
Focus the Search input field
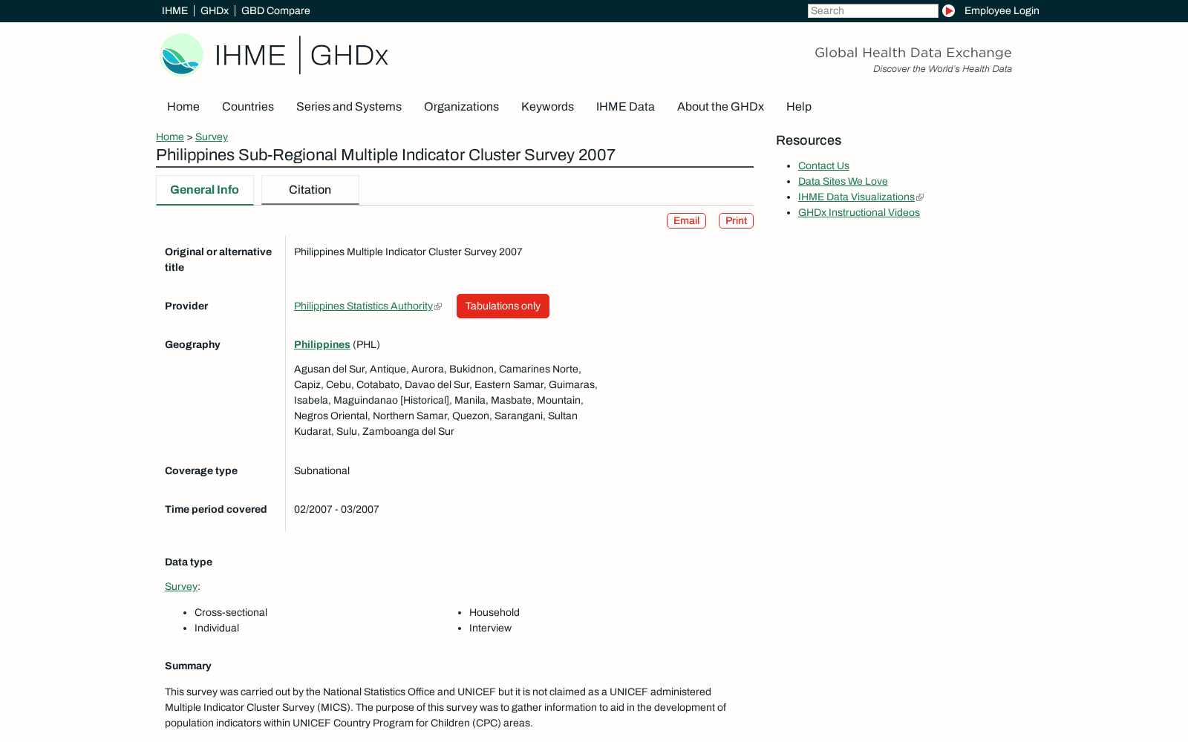[872, 10]
